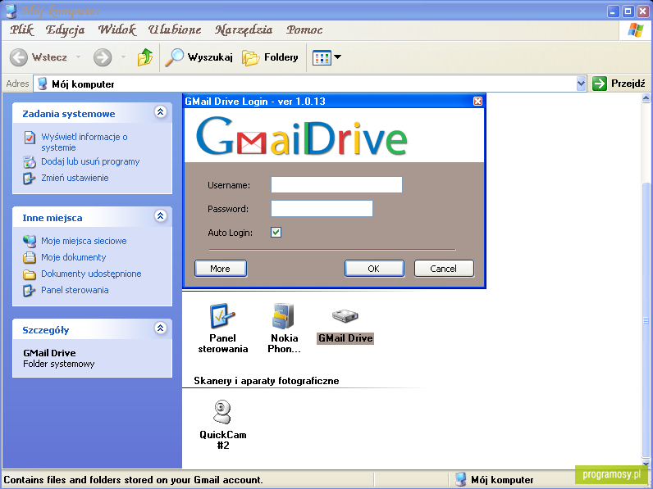Click the address bar computer icon

(x=42, y=84)
